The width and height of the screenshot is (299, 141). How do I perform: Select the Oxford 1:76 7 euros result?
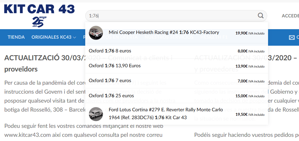[x=177, y=80]
